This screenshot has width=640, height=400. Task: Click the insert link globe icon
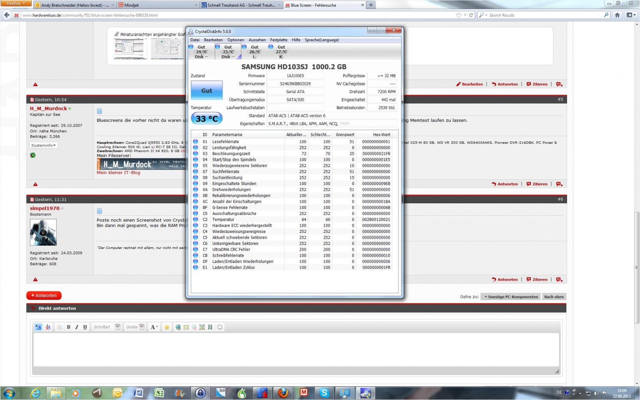point(178,327)
